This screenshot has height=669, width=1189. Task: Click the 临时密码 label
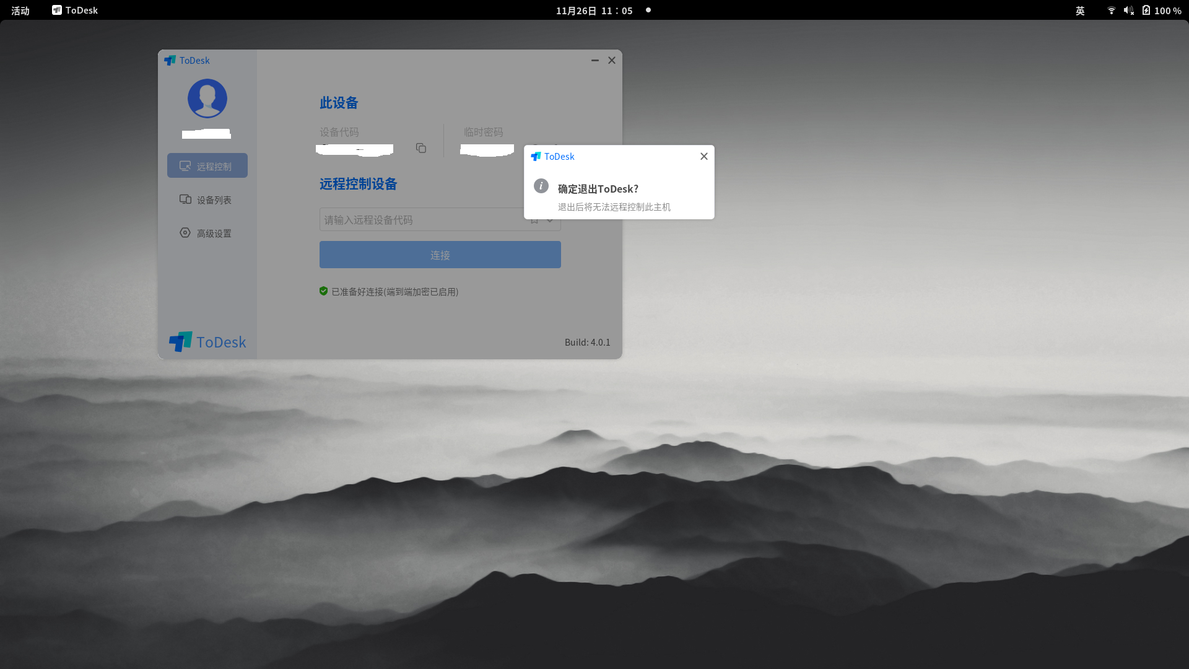tap(484, 132)
